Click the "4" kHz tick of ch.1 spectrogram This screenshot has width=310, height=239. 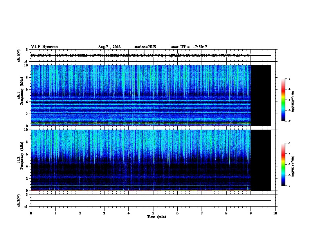click(28, 102)
